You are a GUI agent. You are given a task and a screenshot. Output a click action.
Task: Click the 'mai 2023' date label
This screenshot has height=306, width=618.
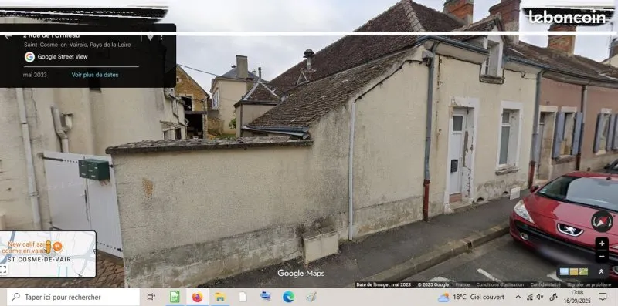coord(35,75)
